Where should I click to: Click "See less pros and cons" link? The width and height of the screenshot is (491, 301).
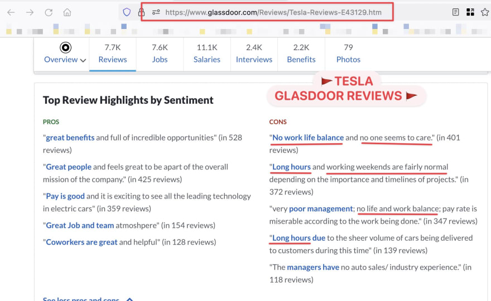coord(81,299)
